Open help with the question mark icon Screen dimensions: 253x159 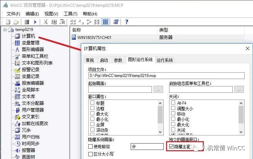tap(126, 22)
